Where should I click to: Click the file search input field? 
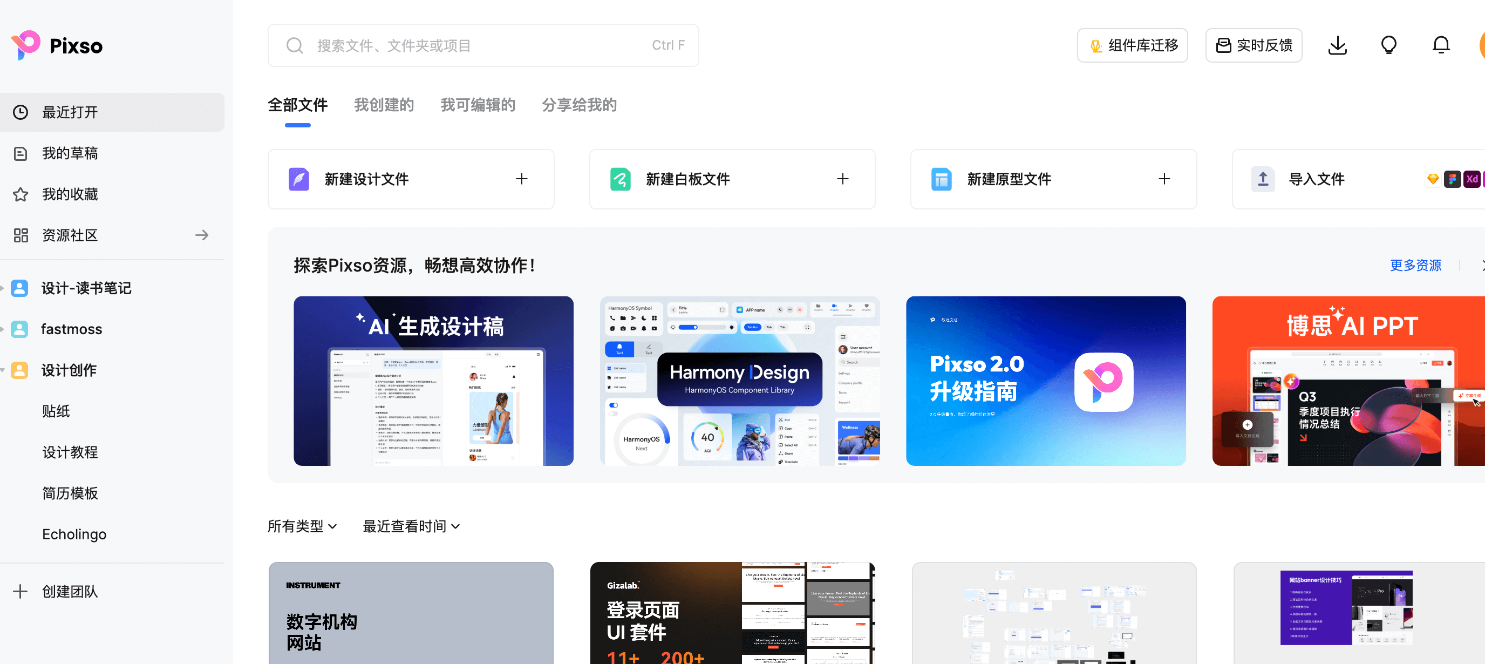(483, 45)
